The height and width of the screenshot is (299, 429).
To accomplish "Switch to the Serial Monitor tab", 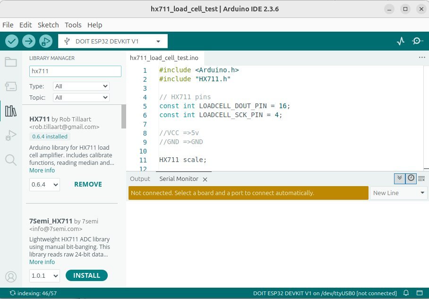I will coord(179,179).
